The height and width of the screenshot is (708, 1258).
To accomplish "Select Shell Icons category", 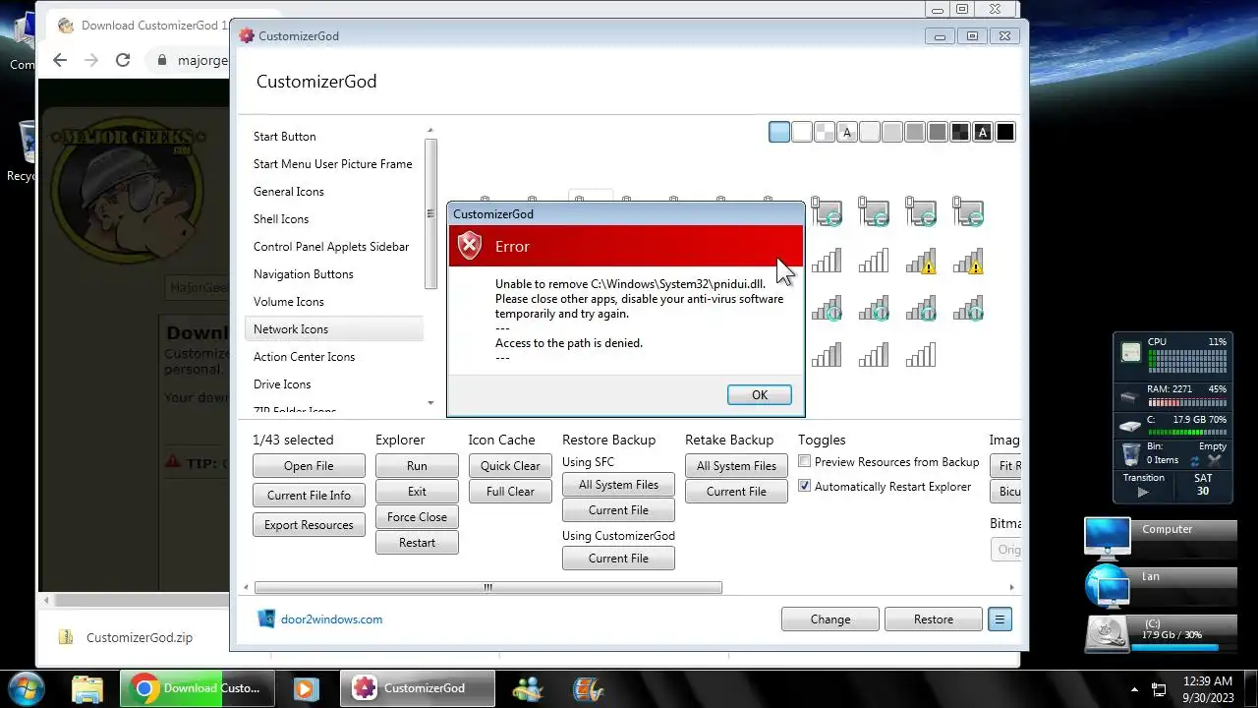I will point(281,219).
